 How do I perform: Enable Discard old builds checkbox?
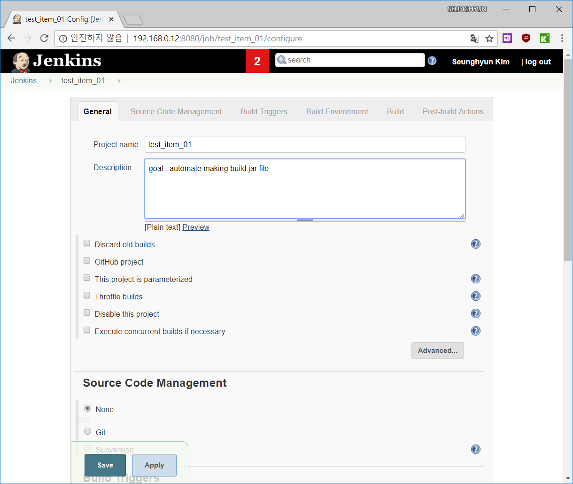tap(87, 243)
